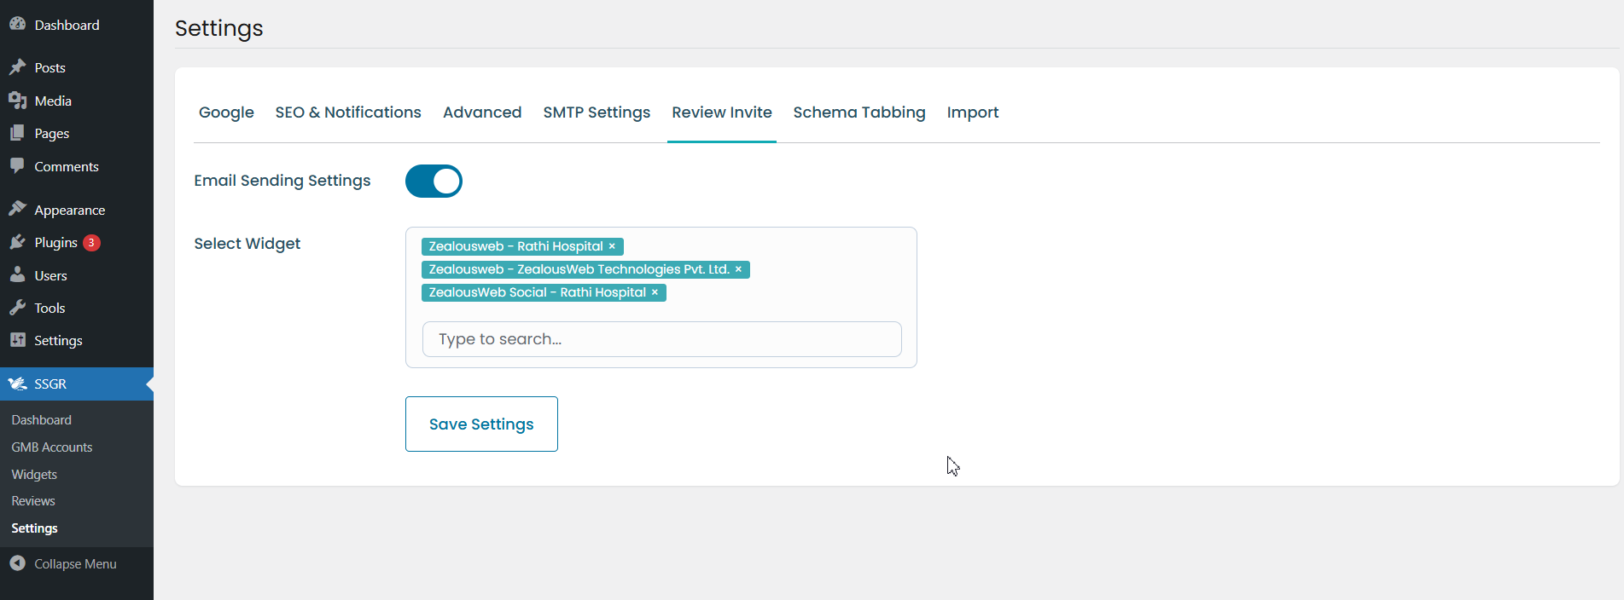
Task: Switch to the SMTP Settings tab
Action: point(597,112)
